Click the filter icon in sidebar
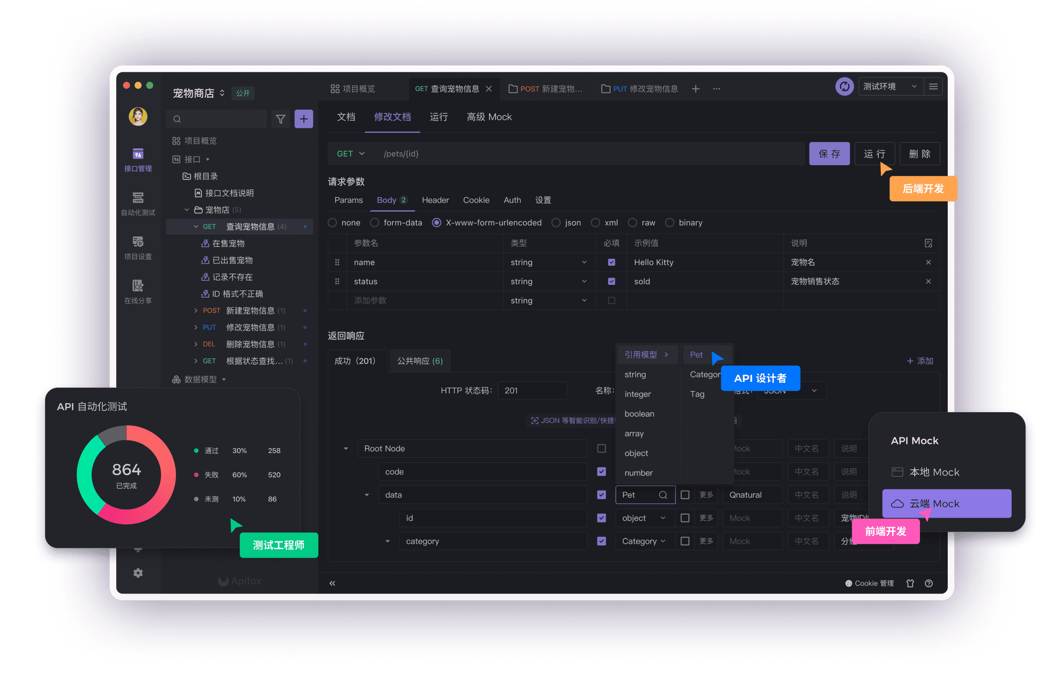1064x673 pixels. [x=281, y=118]
